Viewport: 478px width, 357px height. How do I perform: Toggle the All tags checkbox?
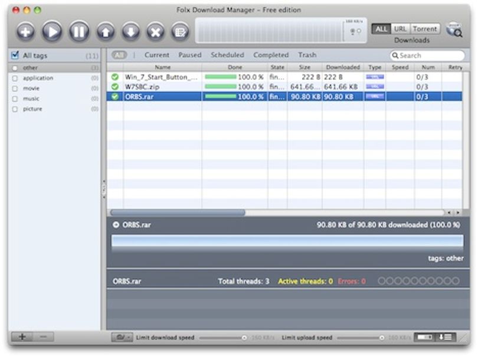click(15, 55)
